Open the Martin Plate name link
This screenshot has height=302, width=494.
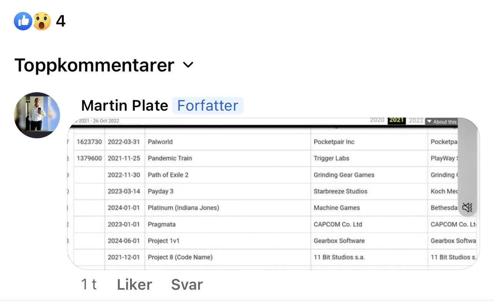125,105
